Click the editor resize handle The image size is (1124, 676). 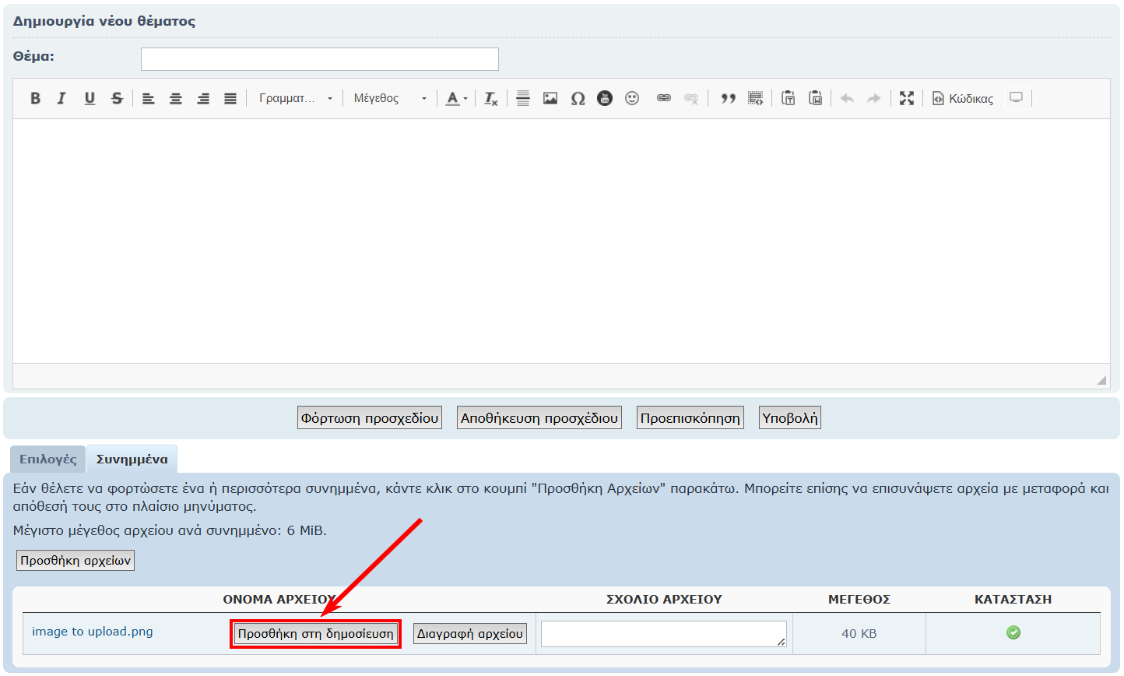click(x=1101, y=379)
